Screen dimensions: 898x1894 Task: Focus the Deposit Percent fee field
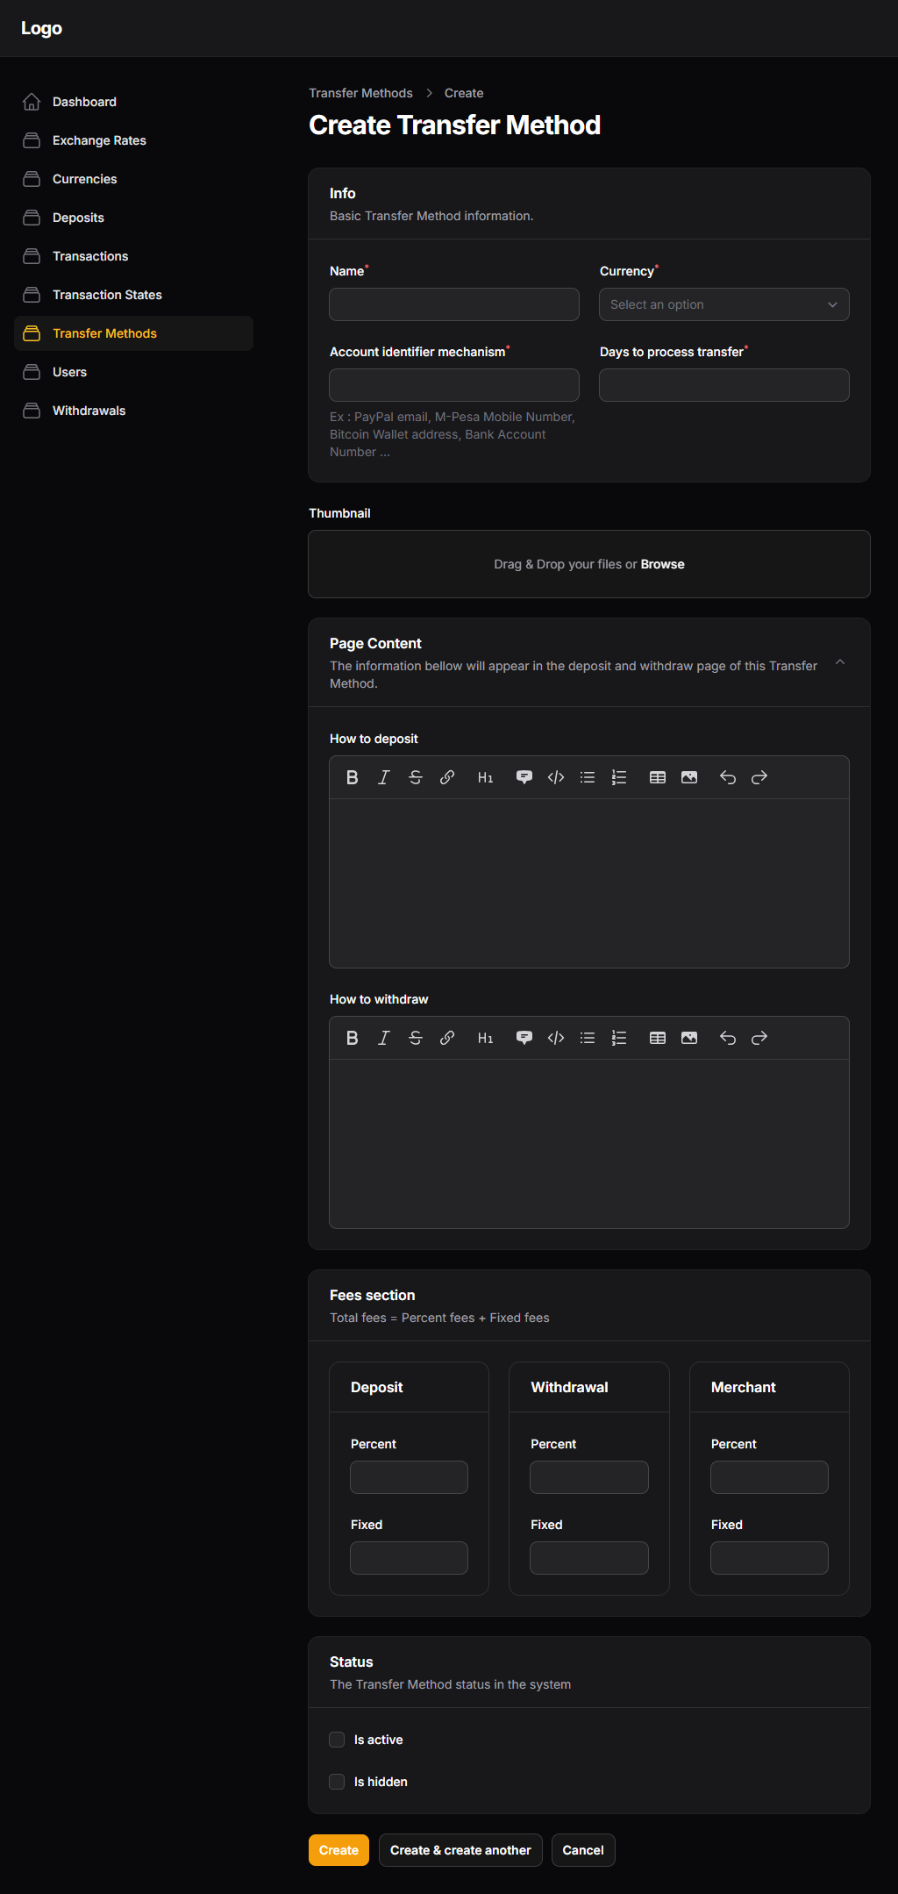[409, 1477]
